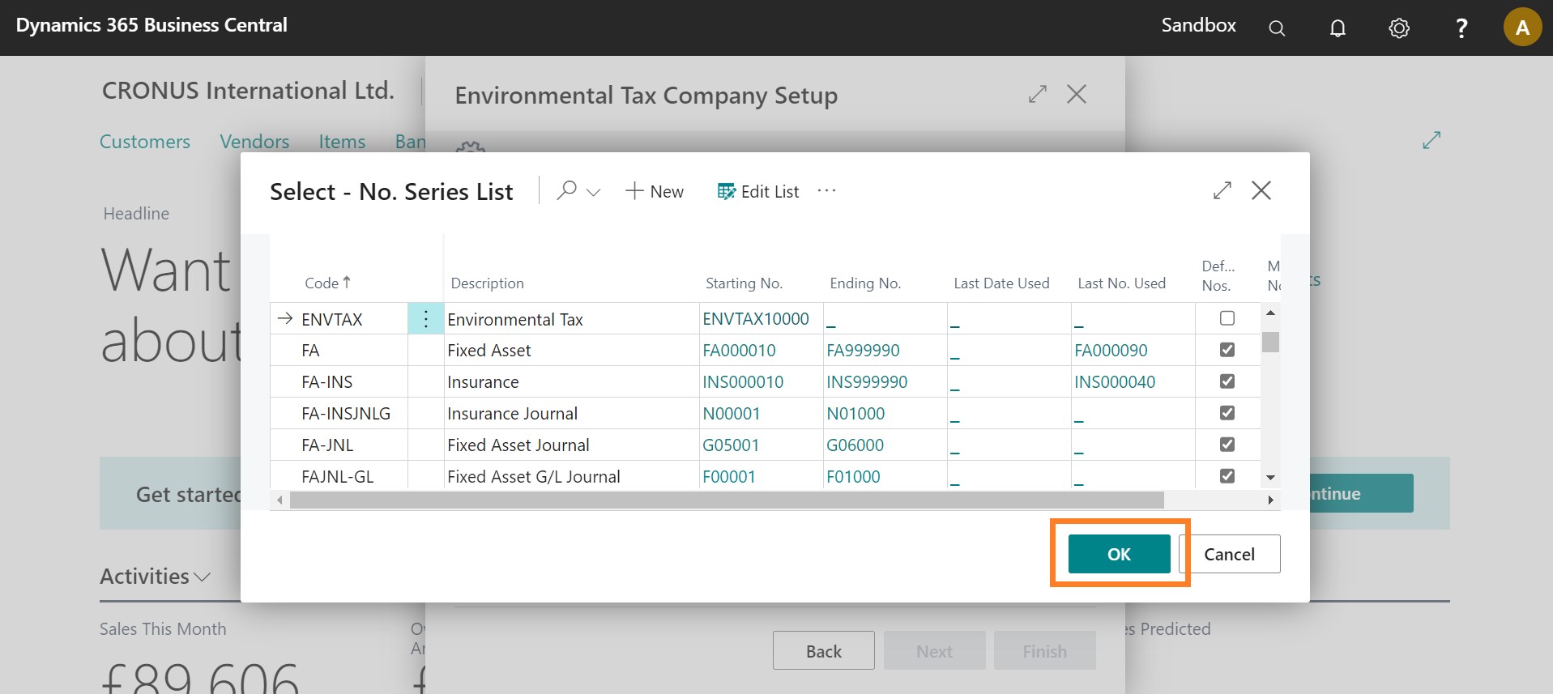
Task: Click the search icon in No. Series List
Action: (x=567, y=191)
